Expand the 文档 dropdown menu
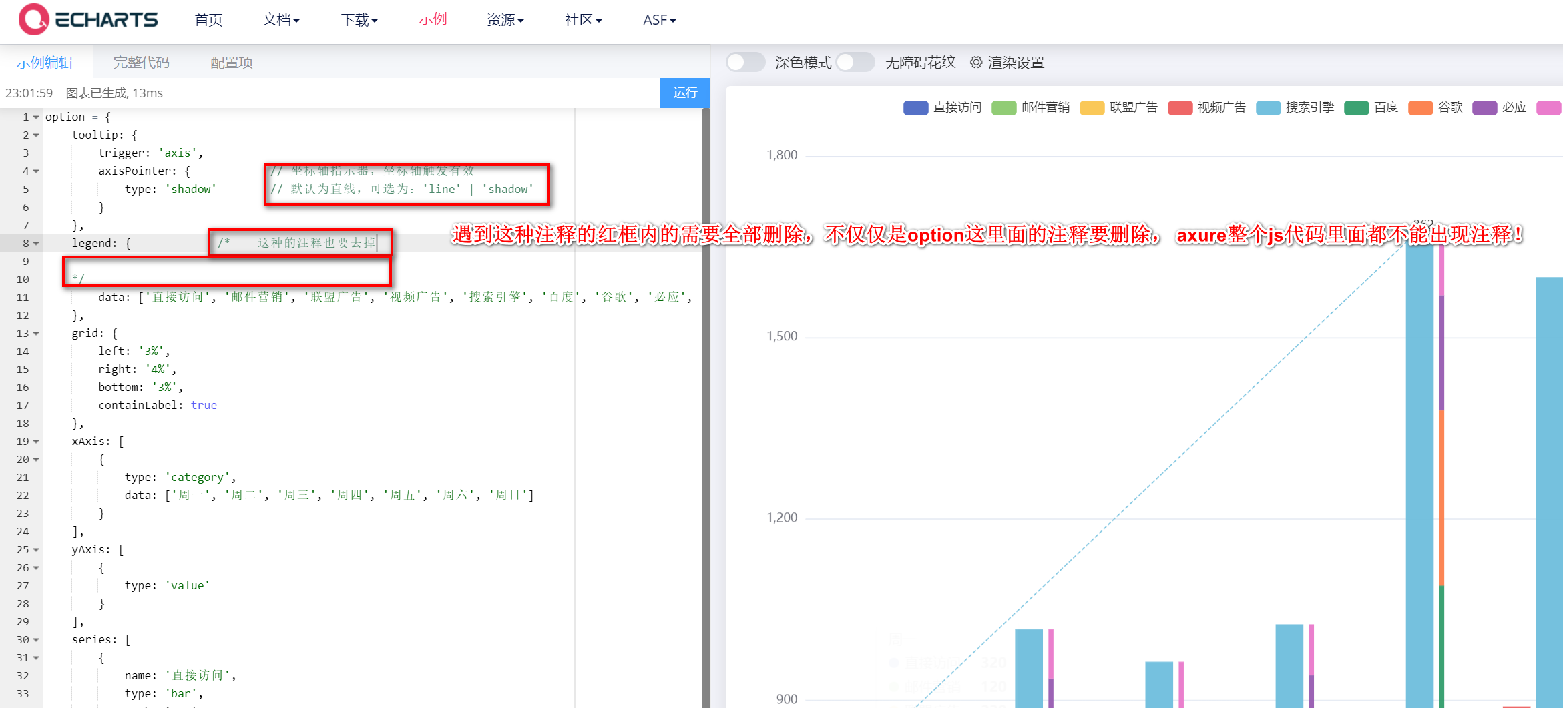The image size is (1563, 708). 281,20
